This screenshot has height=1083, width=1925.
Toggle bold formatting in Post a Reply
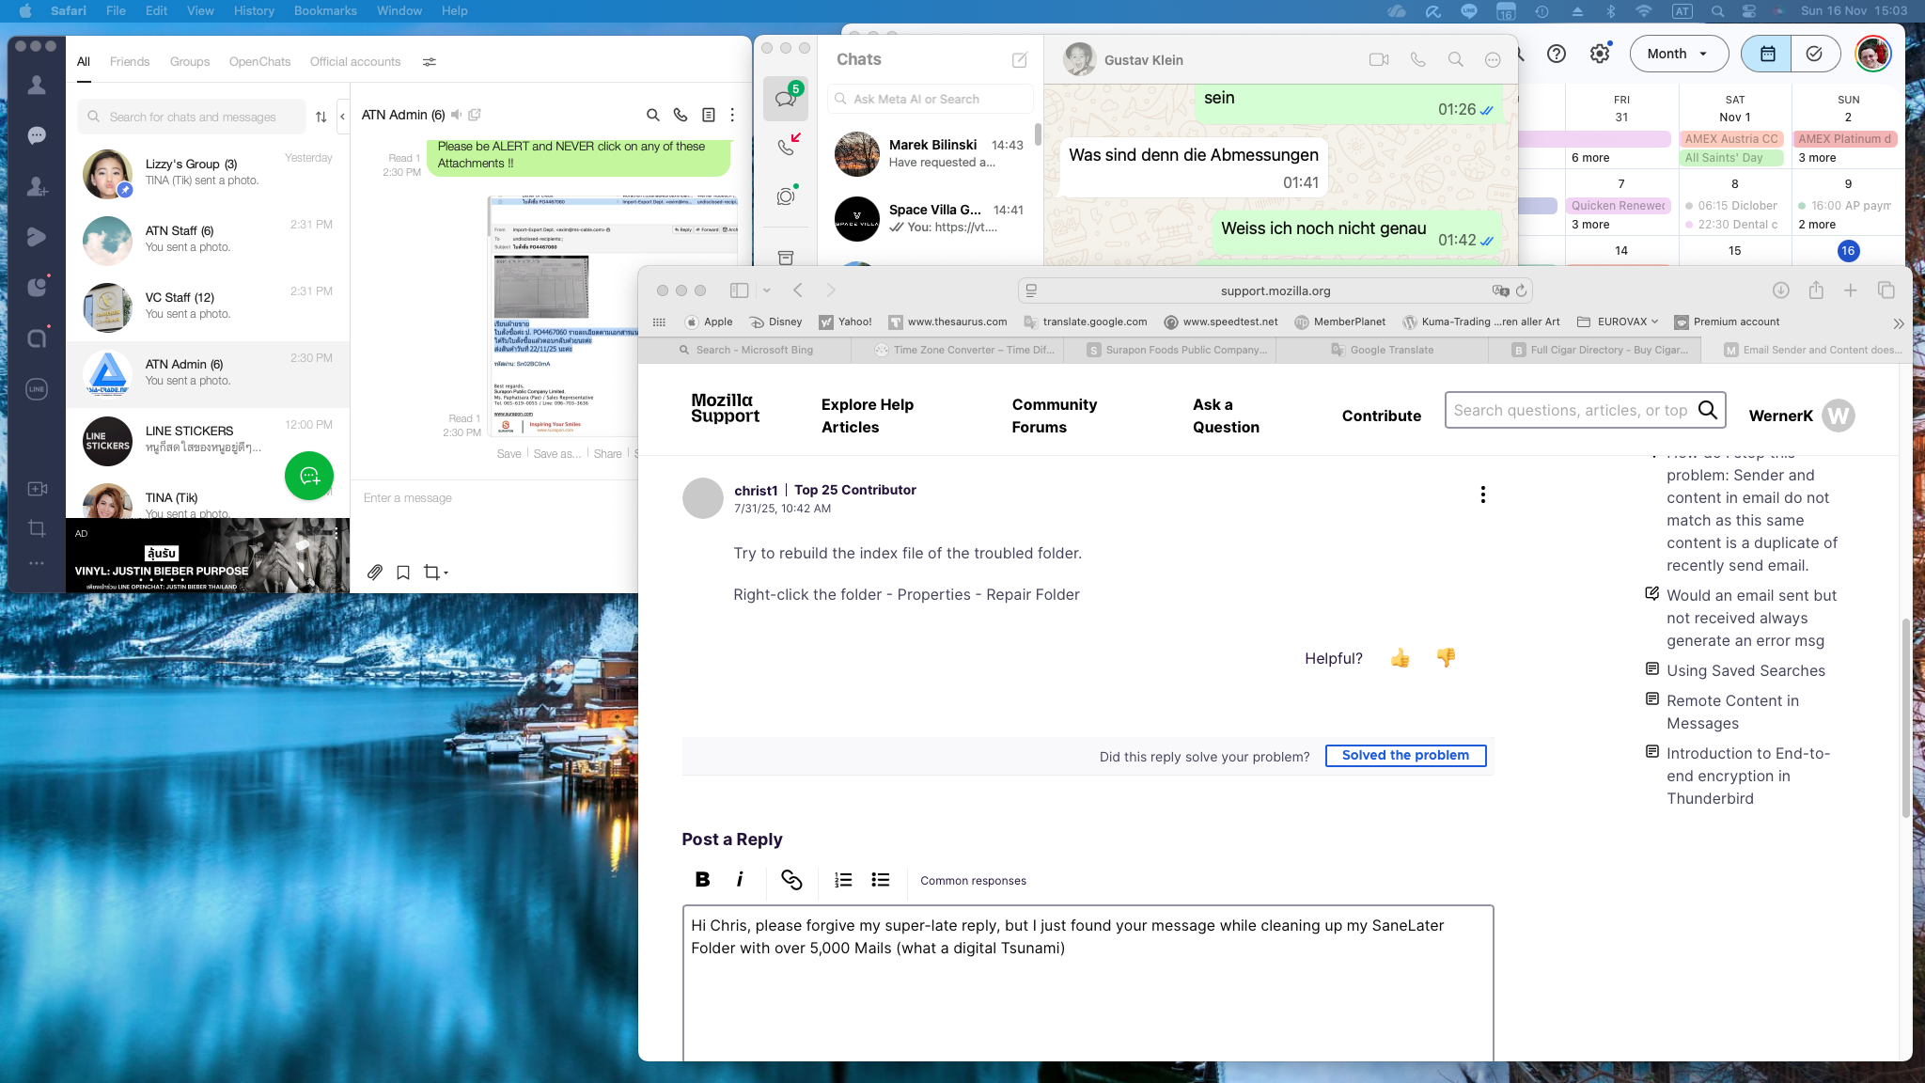[x=702, y=880]
